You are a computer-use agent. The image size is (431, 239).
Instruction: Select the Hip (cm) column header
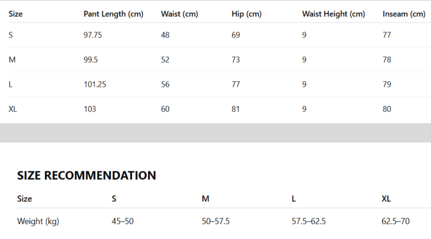246,14
